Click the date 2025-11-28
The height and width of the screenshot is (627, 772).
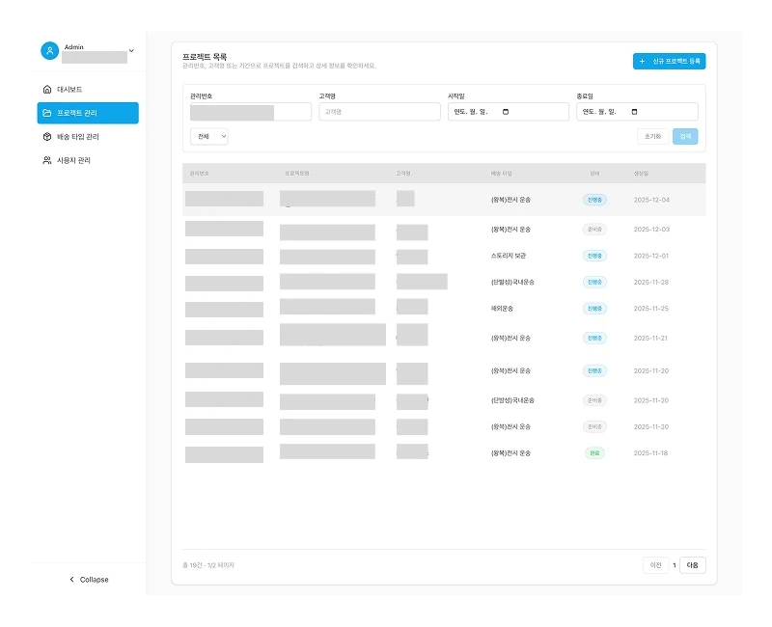650,282
